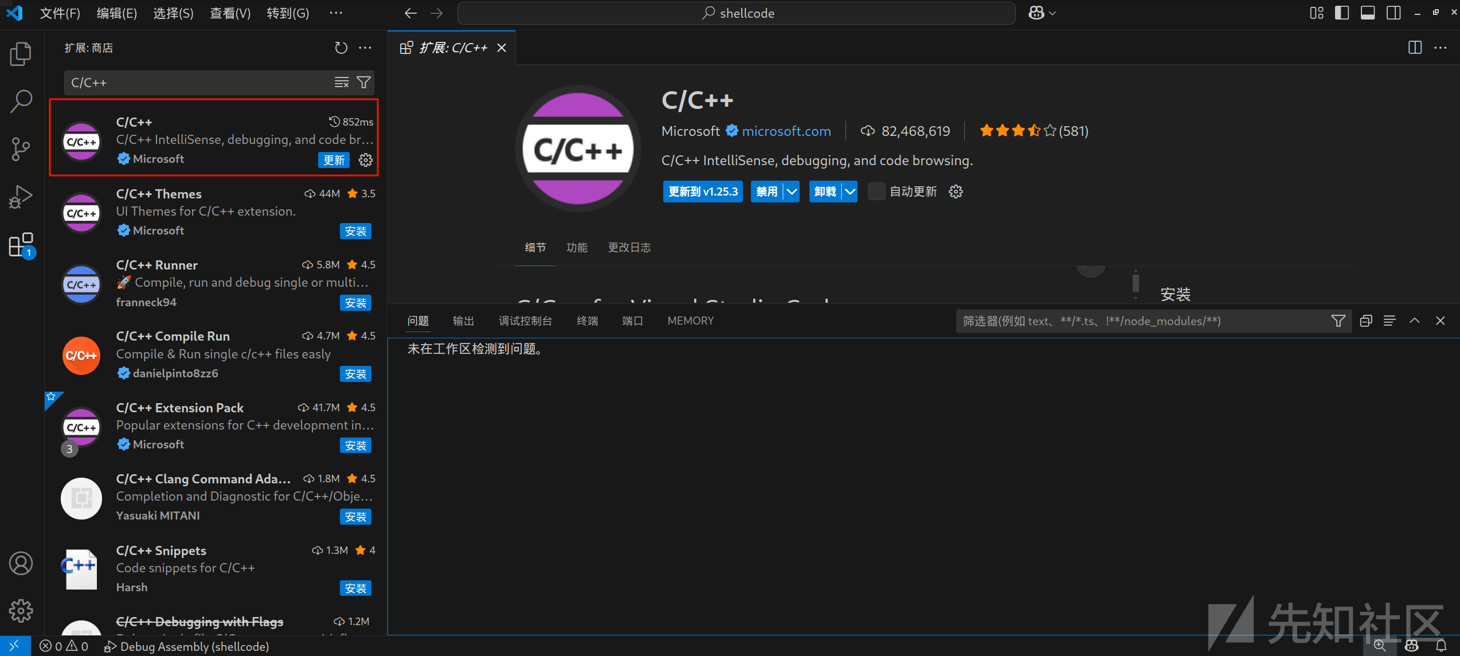Switch to the 功能 features tab

click(x=577, y=248)
